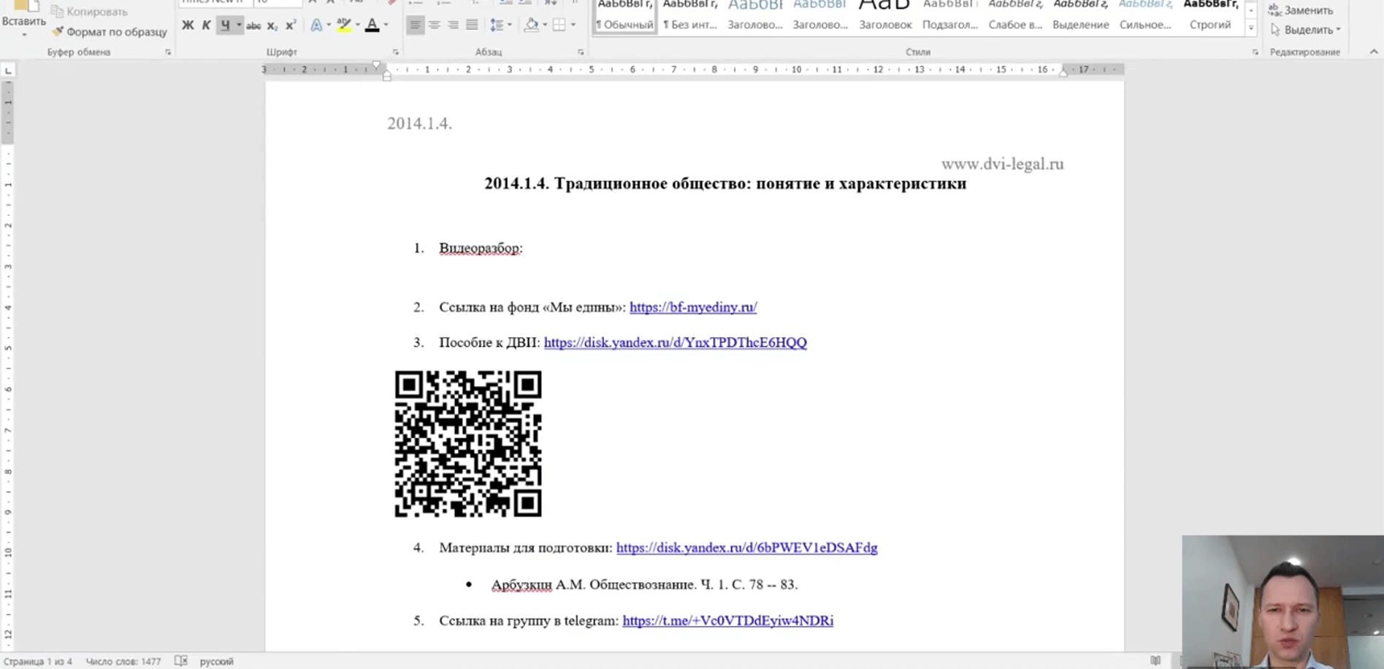Screen dimensions: 1384x669
Task: Activate Формат по образцу format painter
Action: click(109, 32)
